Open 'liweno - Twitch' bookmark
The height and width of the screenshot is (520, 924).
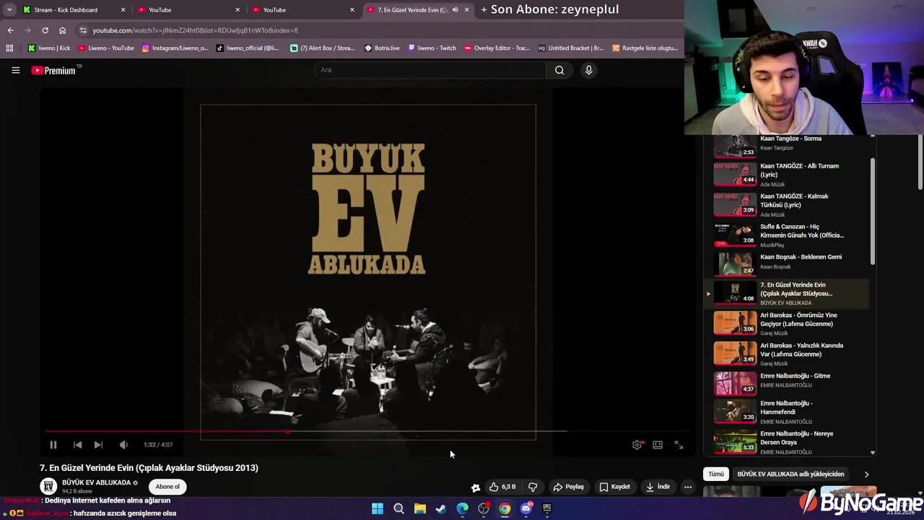pos(432,48)
